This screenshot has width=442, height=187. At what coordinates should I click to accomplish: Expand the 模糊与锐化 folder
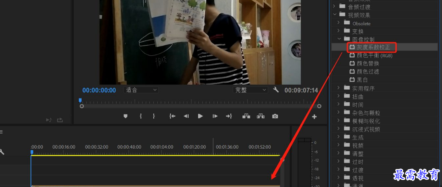click(339, 121)
